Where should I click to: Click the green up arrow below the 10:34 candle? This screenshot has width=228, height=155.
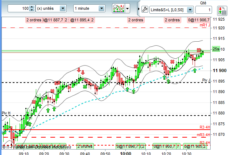click(x=195, y=71)
